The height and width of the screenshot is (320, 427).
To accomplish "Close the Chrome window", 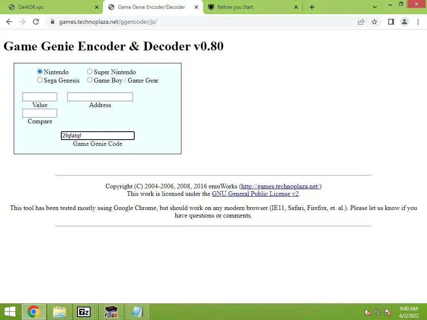I will 417,4.
